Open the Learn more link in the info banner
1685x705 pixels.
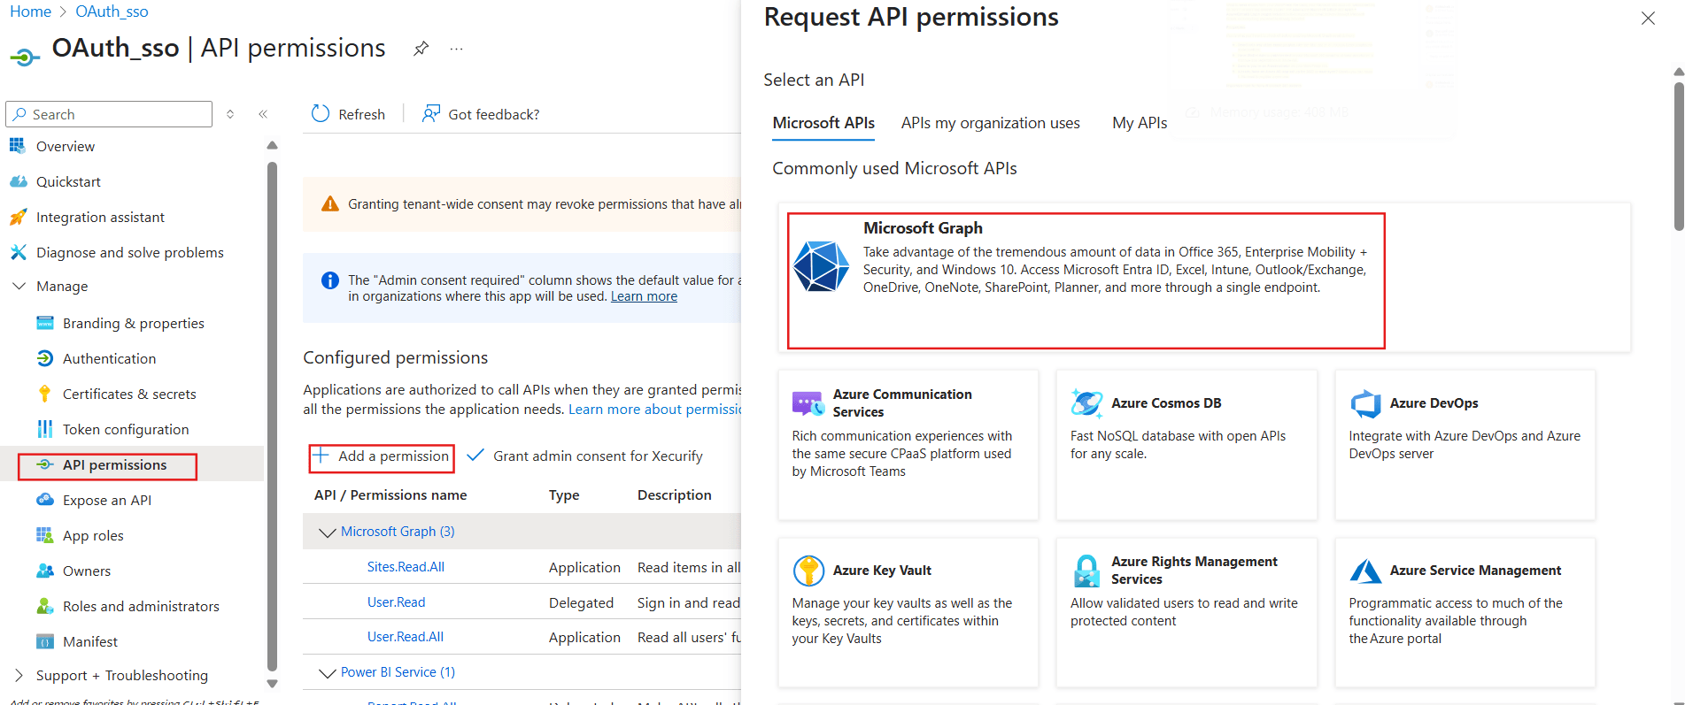point(644,296)
